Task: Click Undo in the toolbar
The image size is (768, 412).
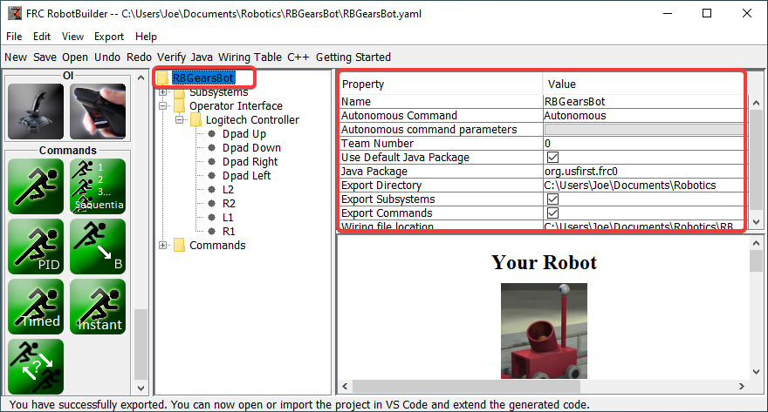Action: pos(107,57)
